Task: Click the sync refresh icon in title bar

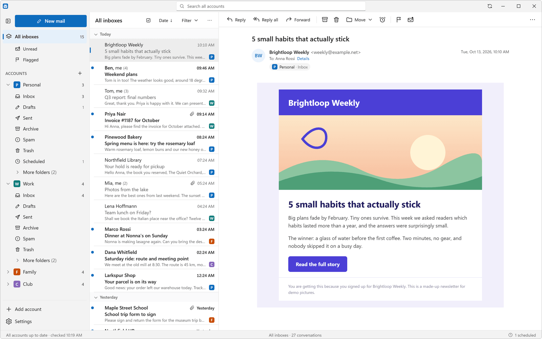Action: point(490,6)
